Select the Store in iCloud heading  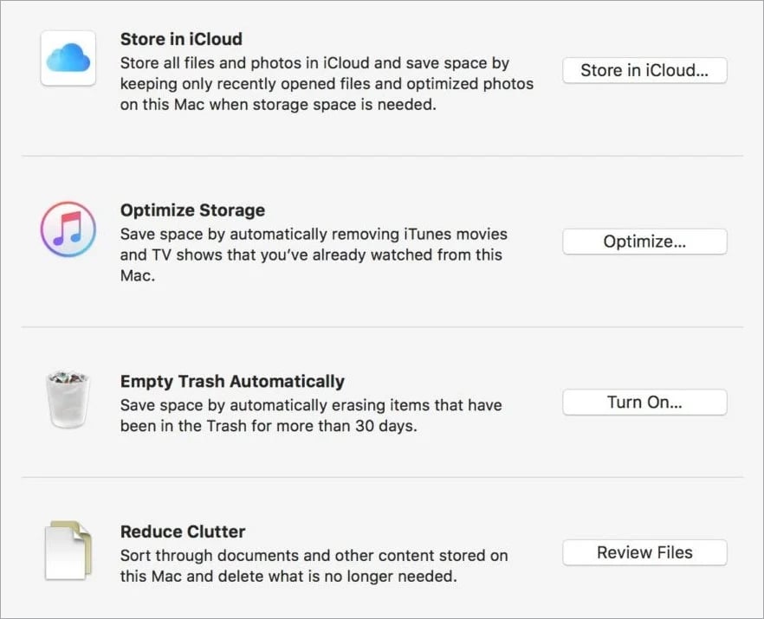tap(181, 39)
